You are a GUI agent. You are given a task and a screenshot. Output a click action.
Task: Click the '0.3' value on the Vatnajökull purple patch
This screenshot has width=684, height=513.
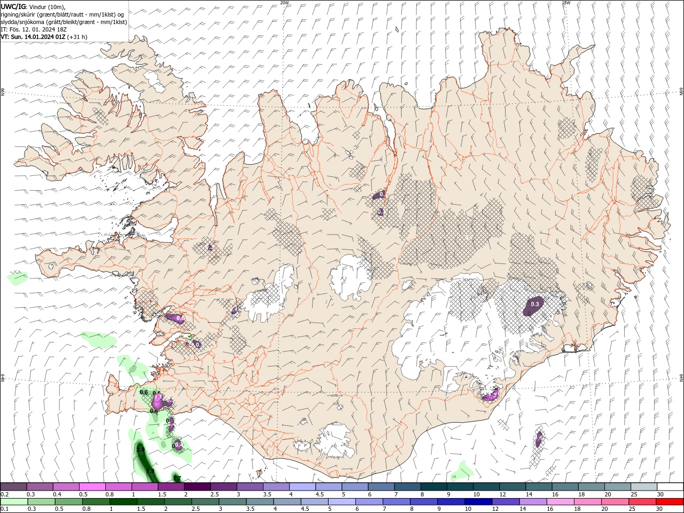point(535,304)
